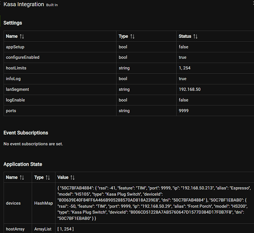This screenshot has width=254, height=233.
Task: Click the appSetup setting row
Action: pyautogui.click(x=129, y=47)
